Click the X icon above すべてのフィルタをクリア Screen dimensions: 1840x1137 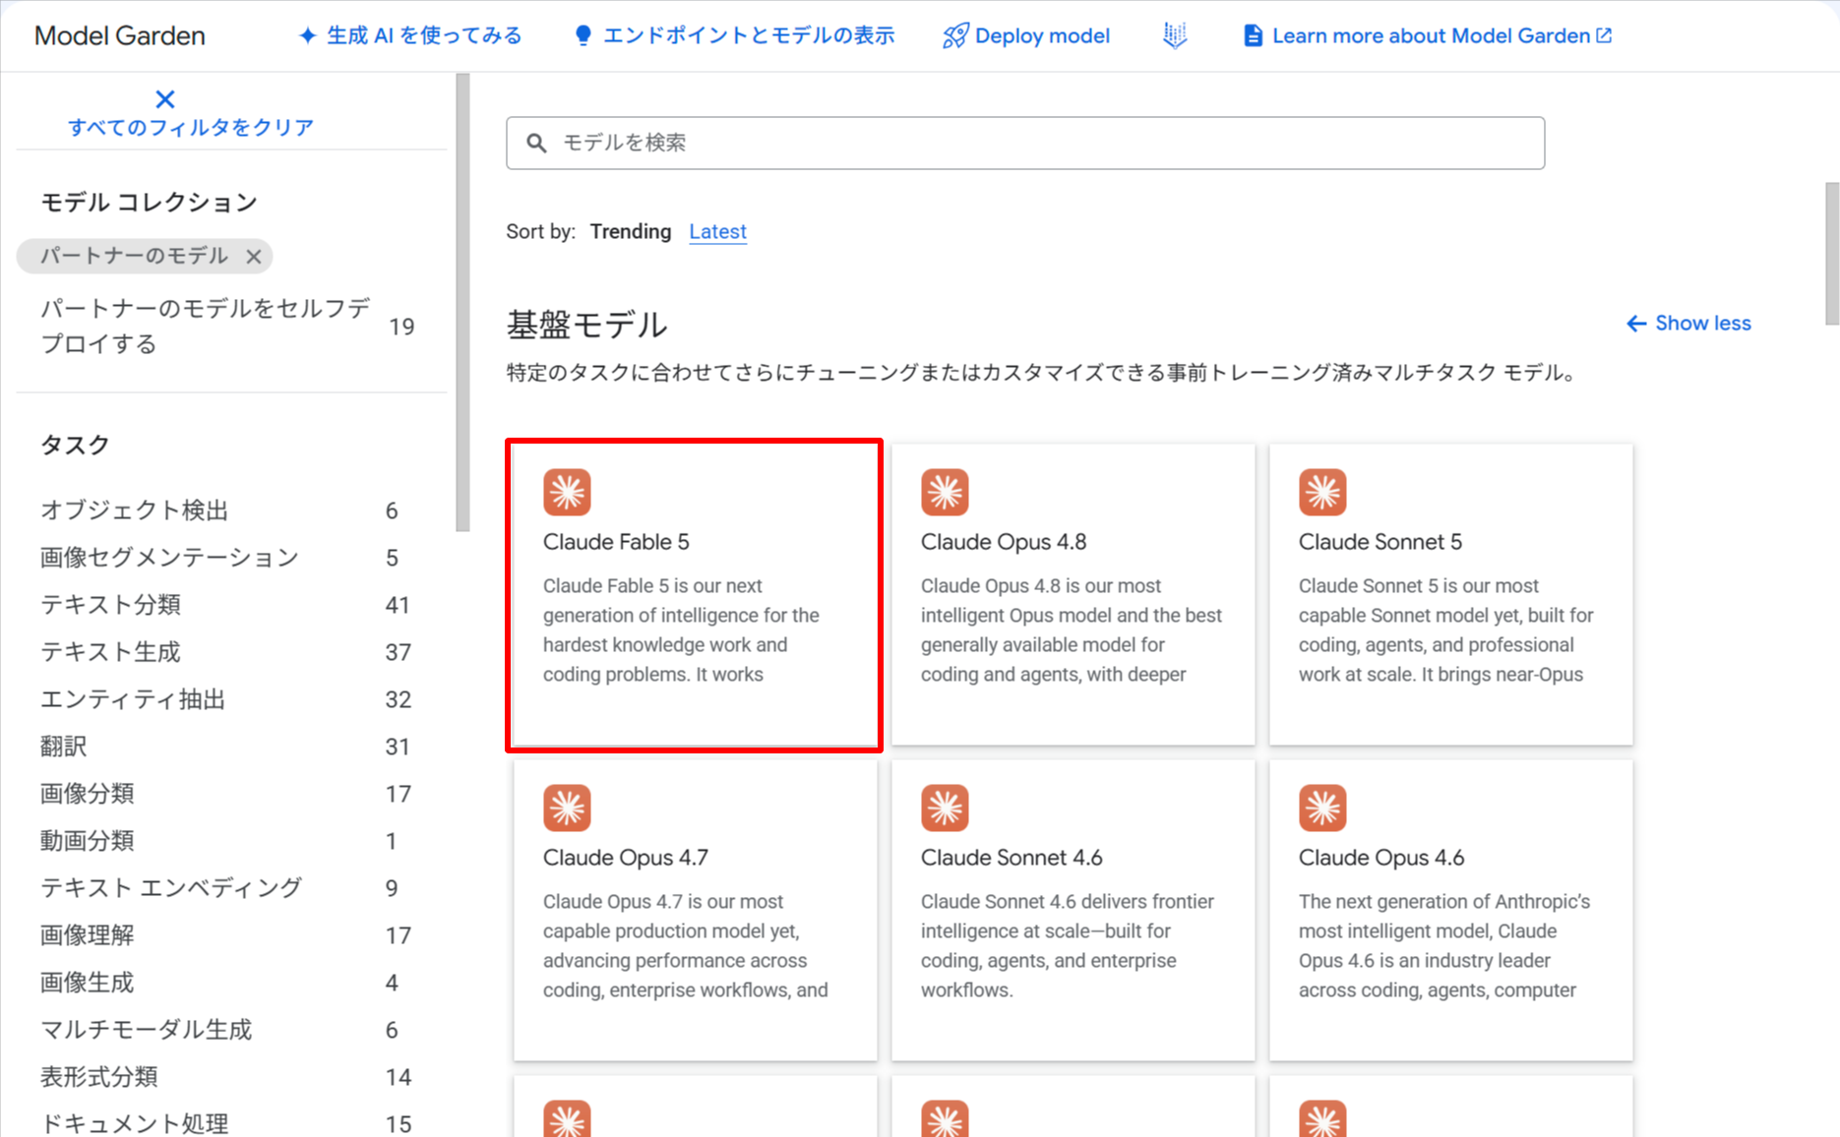pos(165,99)
